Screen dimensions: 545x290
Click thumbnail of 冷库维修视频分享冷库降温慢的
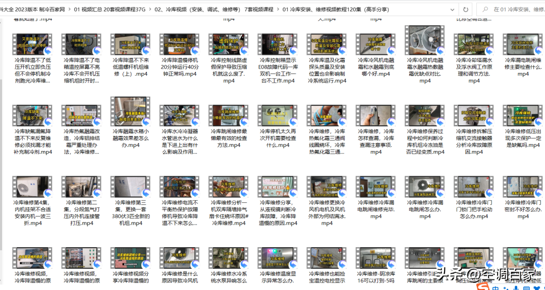click(x=130, y=258)
